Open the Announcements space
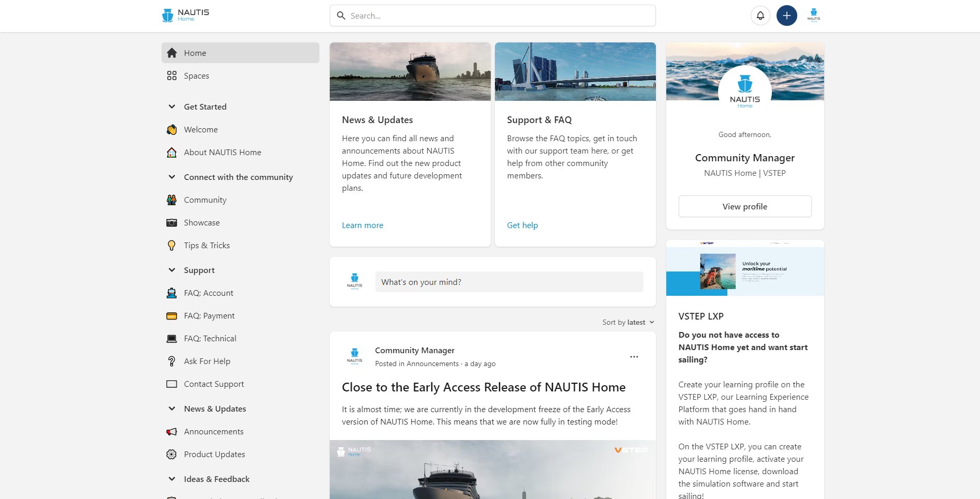Viewport: 980px width, 499px height. pyautogui.click(x=240, y=431)
